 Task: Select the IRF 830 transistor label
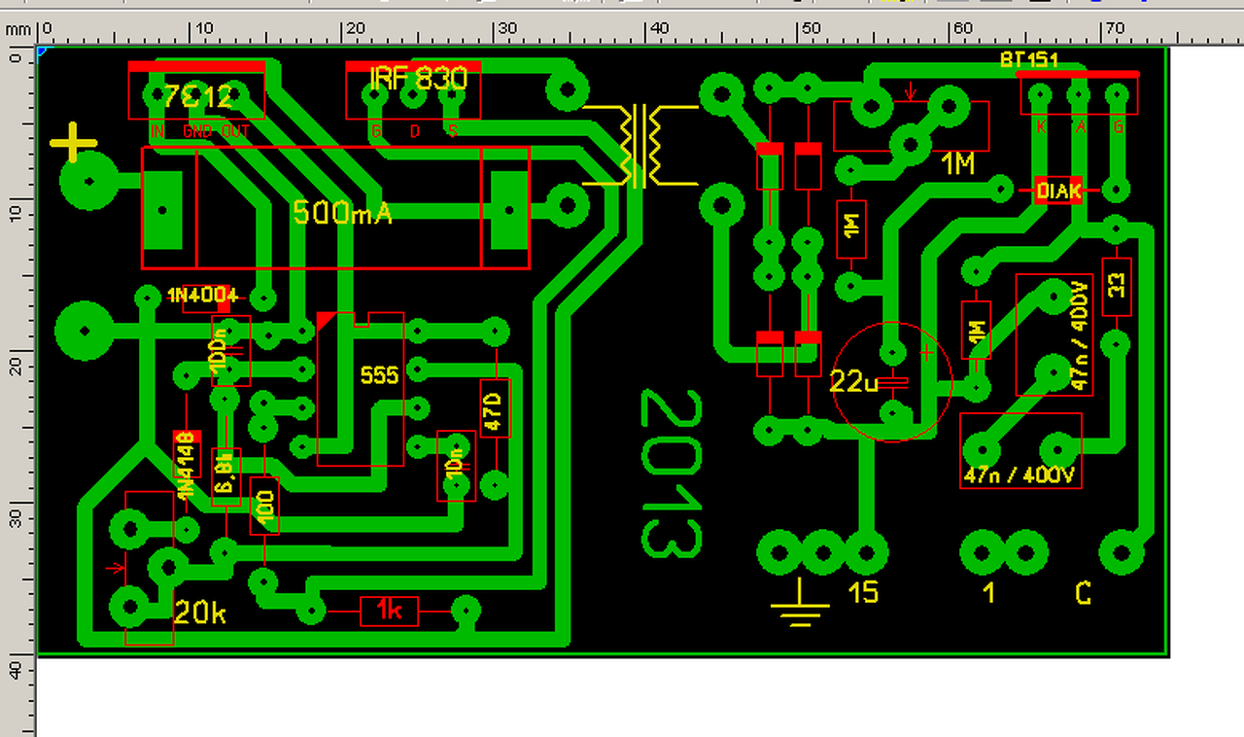coord(419,78)
